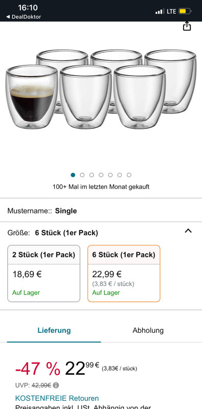Select the first image indicator dot
202x409 pixels.
(x=73, y=175)
